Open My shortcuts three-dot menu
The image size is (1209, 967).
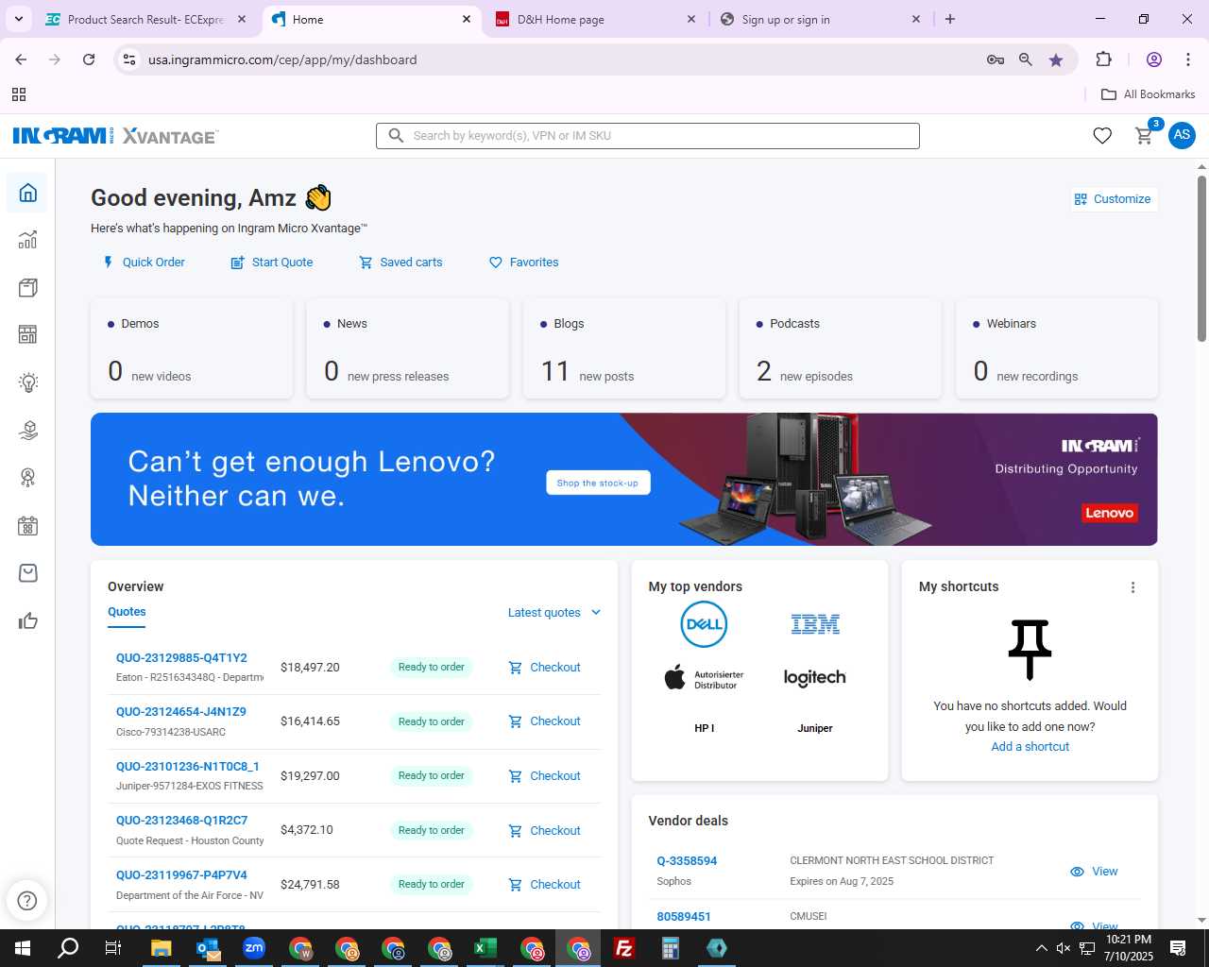(1133, 587)
